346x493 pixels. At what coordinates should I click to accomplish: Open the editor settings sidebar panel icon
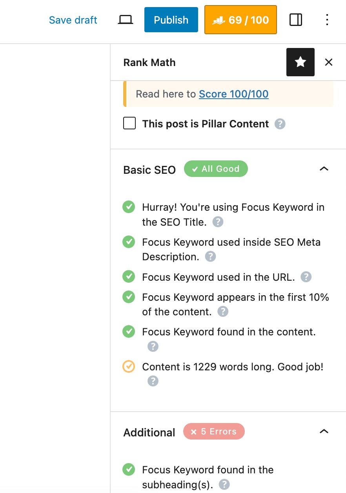click(296, 20)
